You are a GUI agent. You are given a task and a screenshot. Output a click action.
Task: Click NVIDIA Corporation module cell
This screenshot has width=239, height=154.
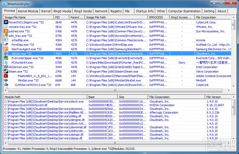coord(162,105)
